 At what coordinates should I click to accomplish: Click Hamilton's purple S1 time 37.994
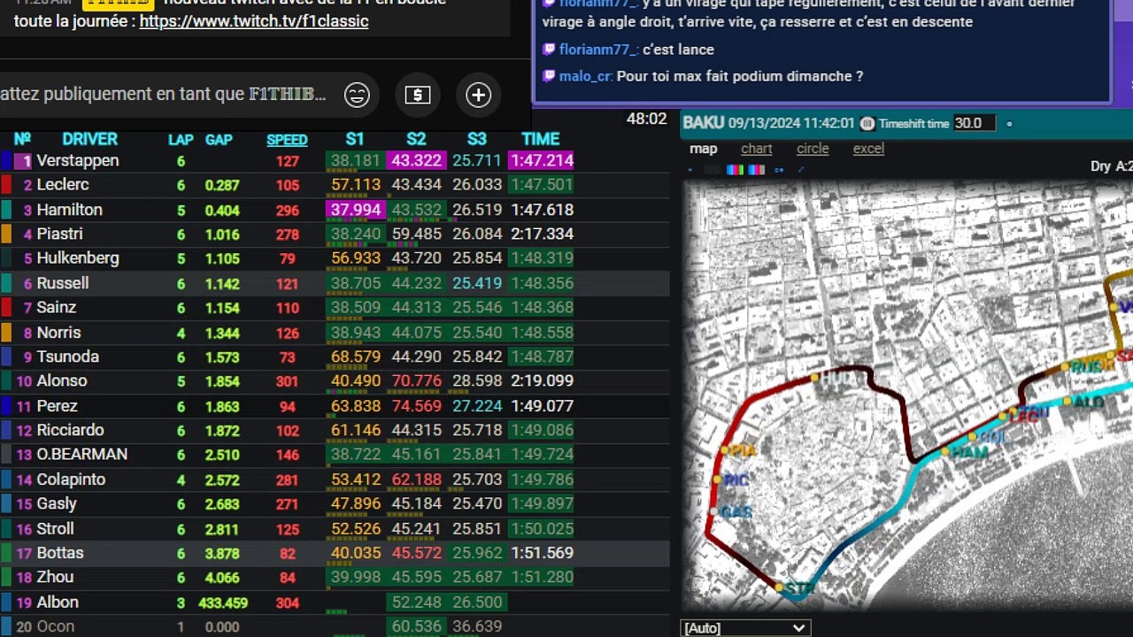[354, 210]
